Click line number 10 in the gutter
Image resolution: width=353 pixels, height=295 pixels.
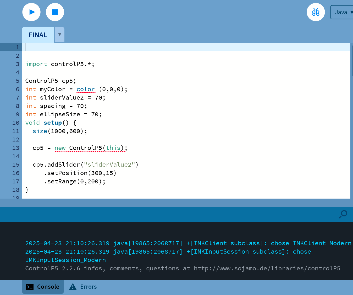click(x=16, y=123)
